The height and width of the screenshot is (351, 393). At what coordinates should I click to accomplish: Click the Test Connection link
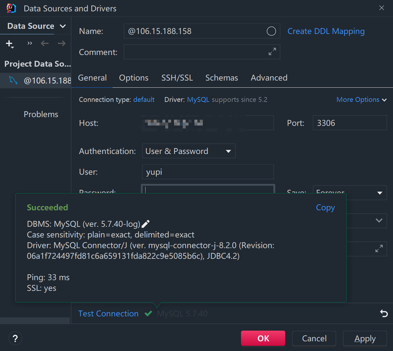point(108,313)
